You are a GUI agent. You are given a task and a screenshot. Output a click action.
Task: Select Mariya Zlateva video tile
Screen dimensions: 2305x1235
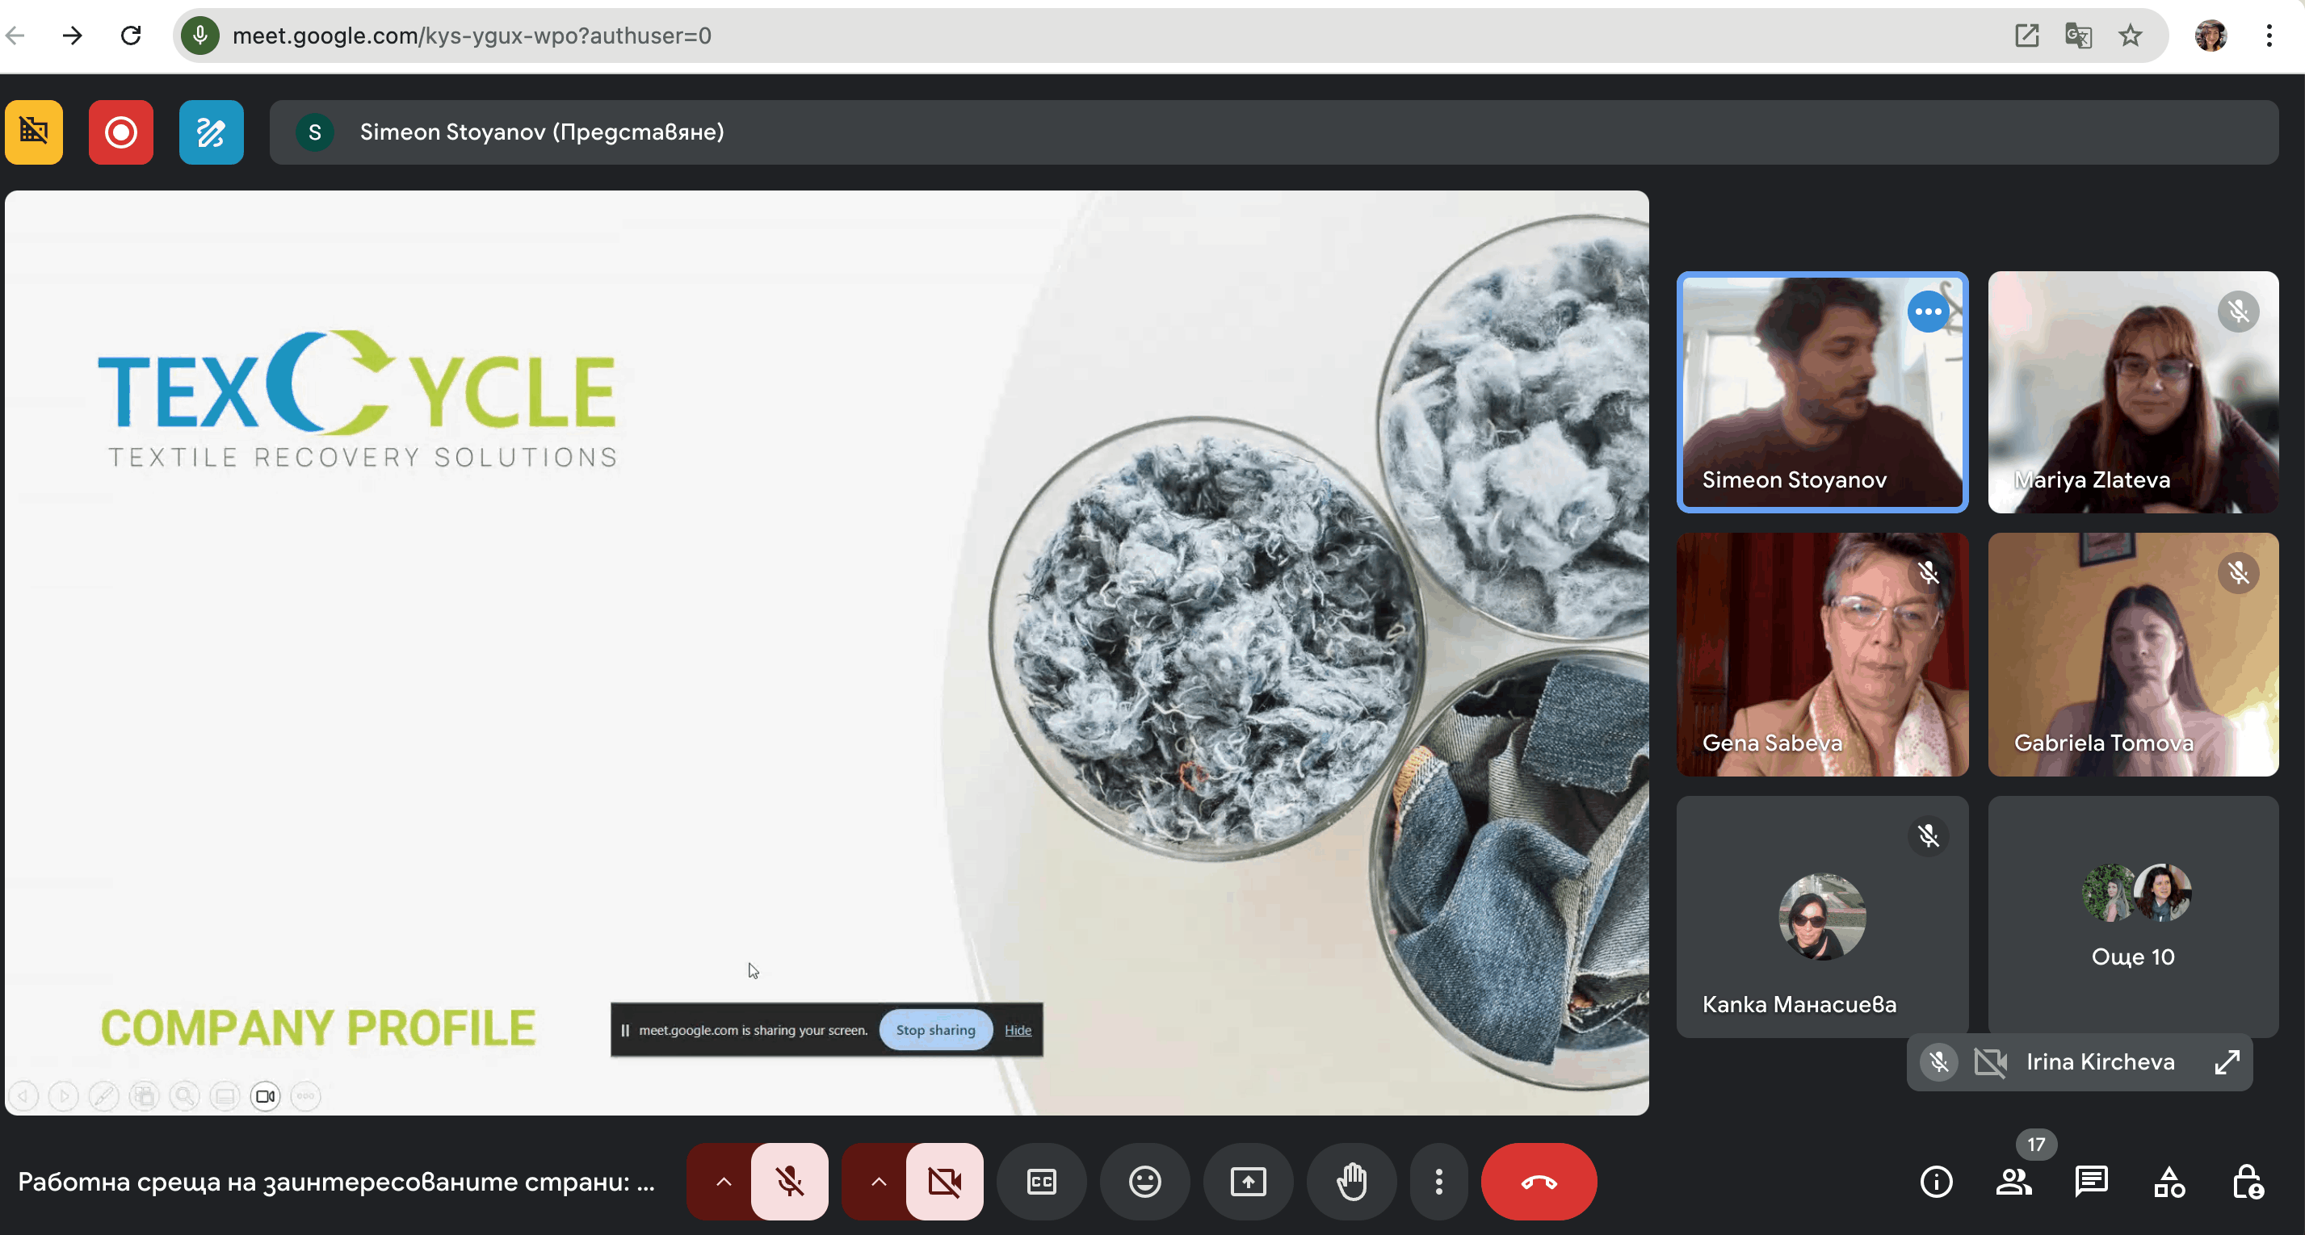[x=2133, y=392]
